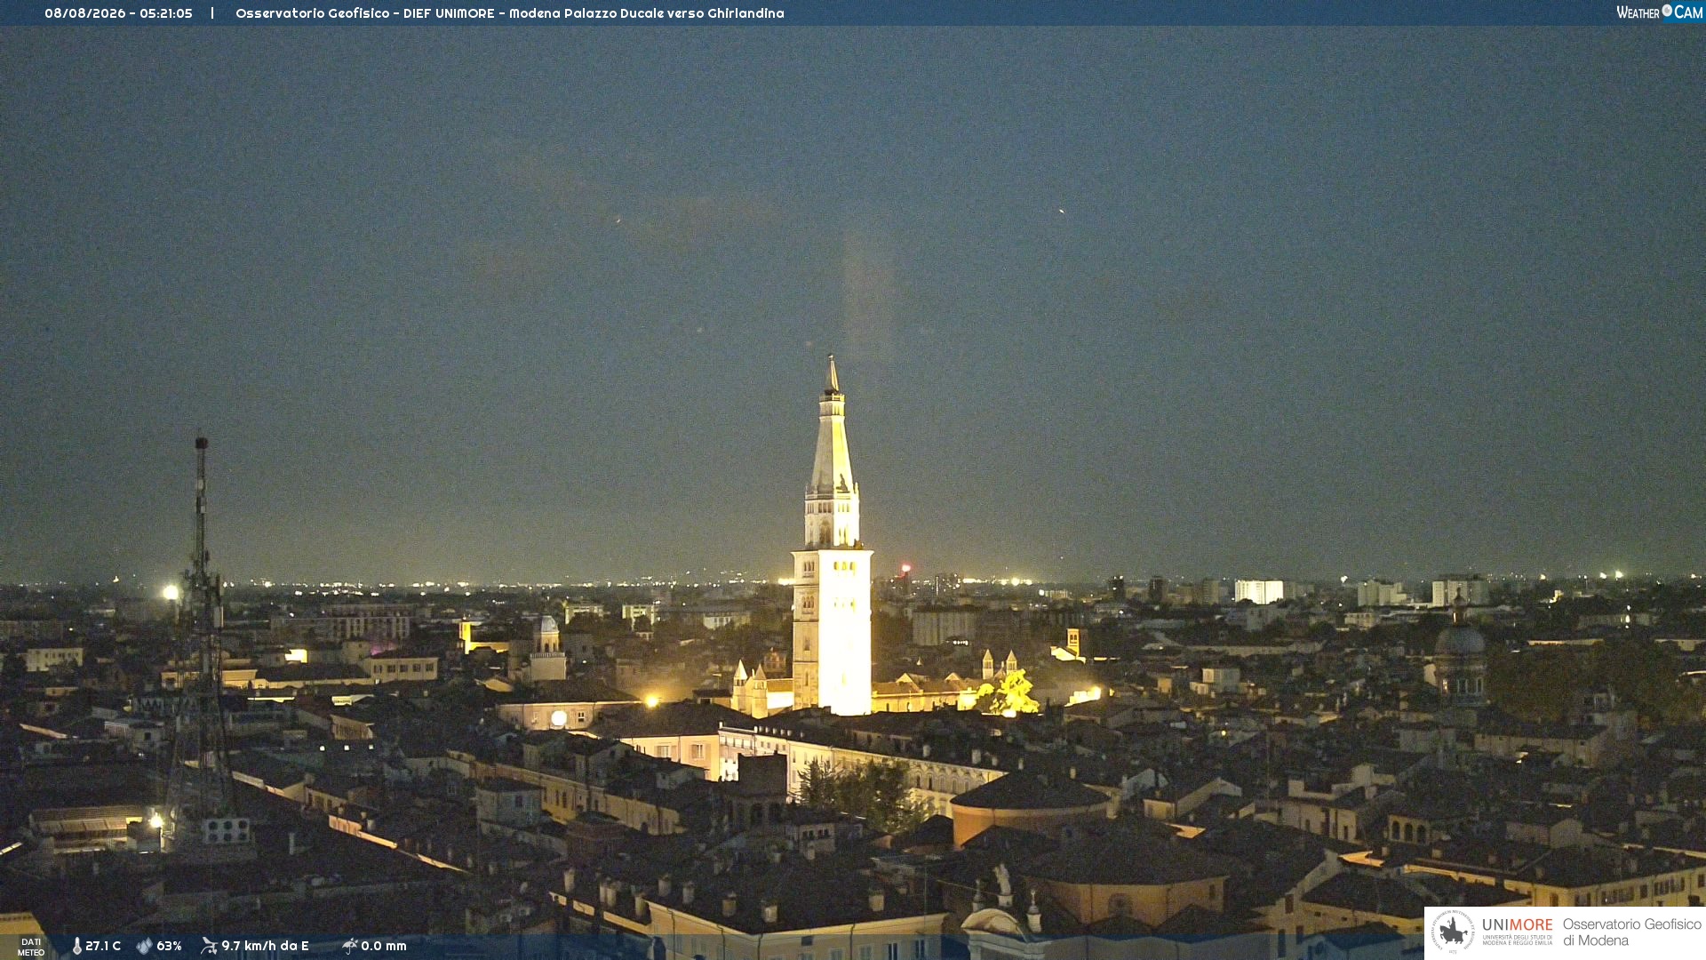Viewport: 1706px width, 960px height.
Task: Click the 0.0 mm rainfall value
Action: tap(384, 946)
